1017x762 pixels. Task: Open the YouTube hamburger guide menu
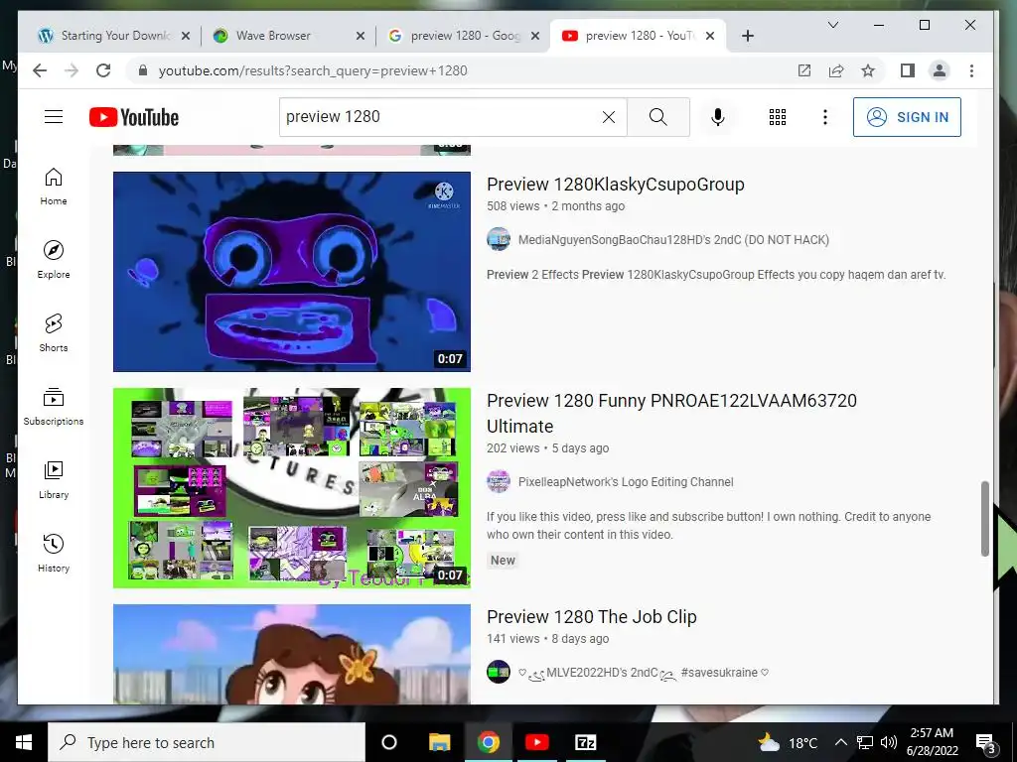(54, 117)
